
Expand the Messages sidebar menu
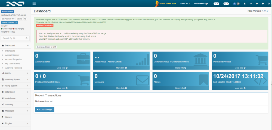(x=16, y=111)
